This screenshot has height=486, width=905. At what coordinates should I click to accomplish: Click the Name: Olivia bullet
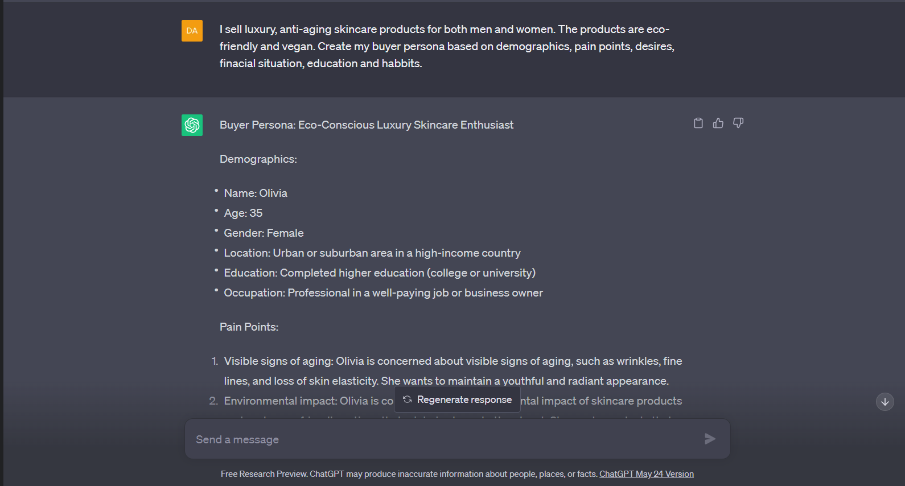coord(256,193)
